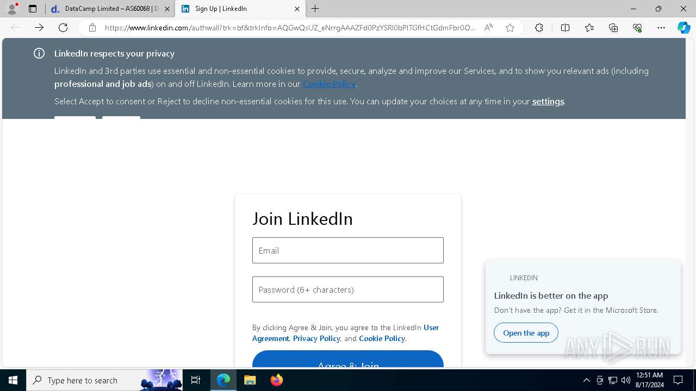
Task: Close the Sign Up LinkedIn tab
Action: click(297, 9)
